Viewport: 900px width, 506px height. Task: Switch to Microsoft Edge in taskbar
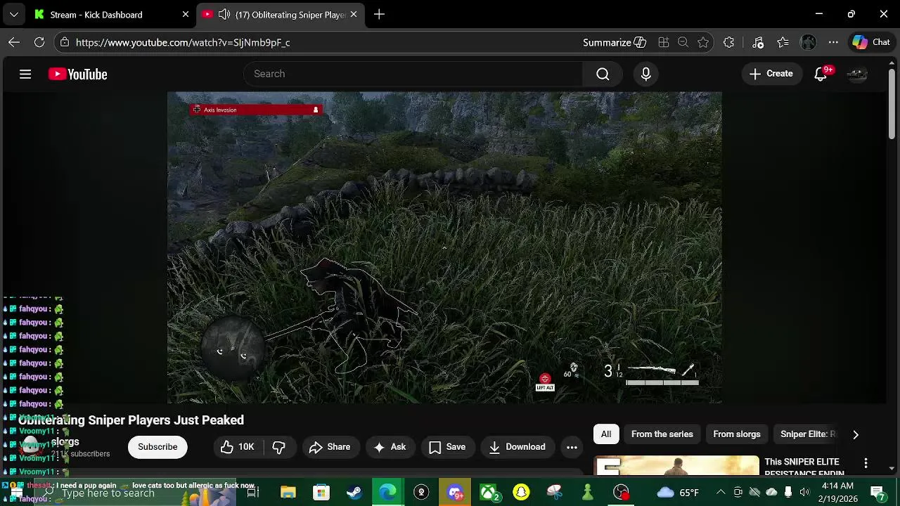(x=387, y=493)
